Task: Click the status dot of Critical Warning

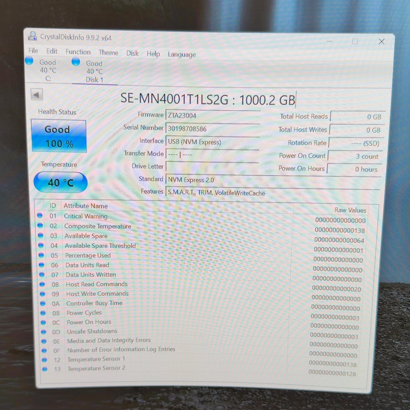Action: pyautogui.click(x=40, y=215)
